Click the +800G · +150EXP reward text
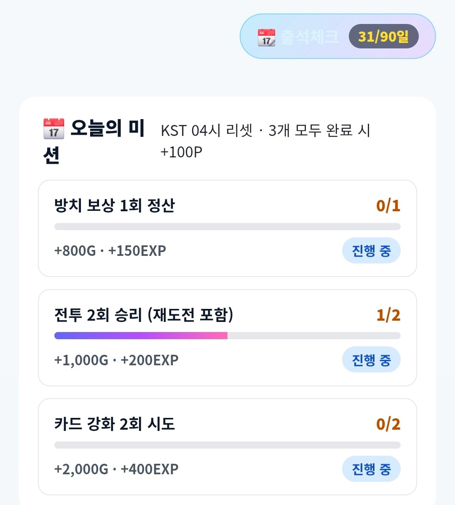The width and height of the screenshot is (455, 505). (x=110, y=251)
